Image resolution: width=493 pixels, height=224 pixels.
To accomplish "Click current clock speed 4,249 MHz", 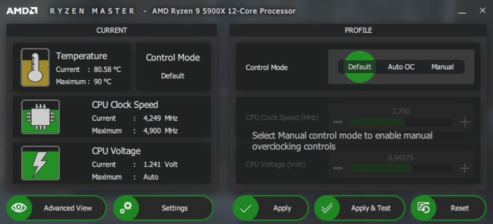I will (161, 118).
